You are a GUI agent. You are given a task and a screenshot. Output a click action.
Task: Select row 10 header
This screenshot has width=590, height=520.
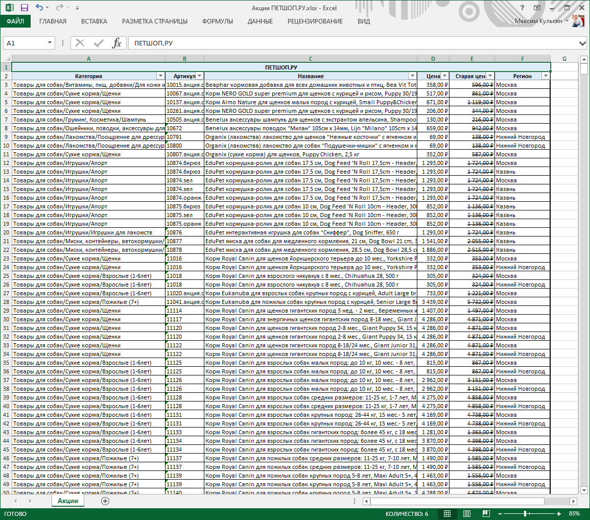[6, 146]
